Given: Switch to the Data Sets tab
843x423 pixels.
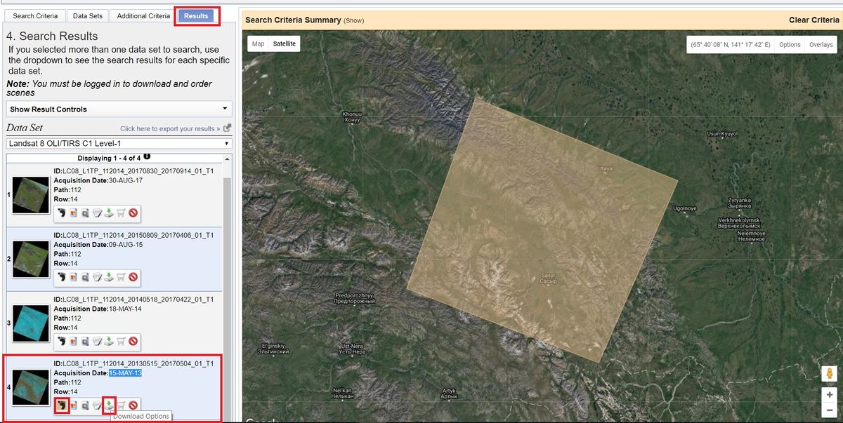Looking at the screenshot, I should tap(88, 15).
